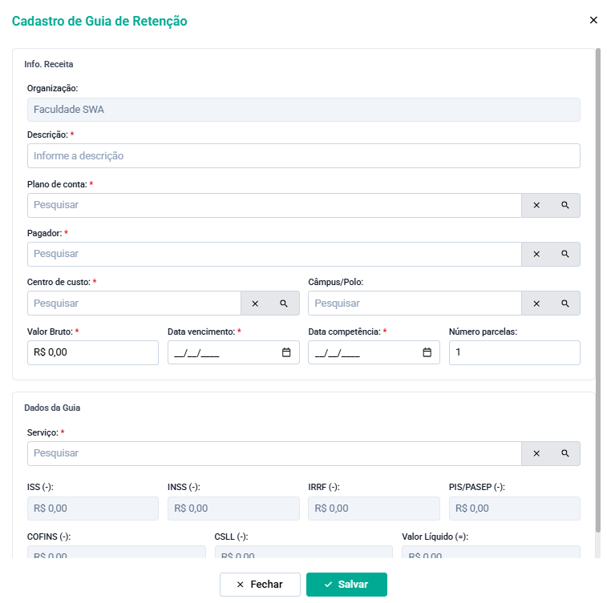Search for a Pagador with magnifier icon
This screenshot has height=603, width=607.
[565, 254]
